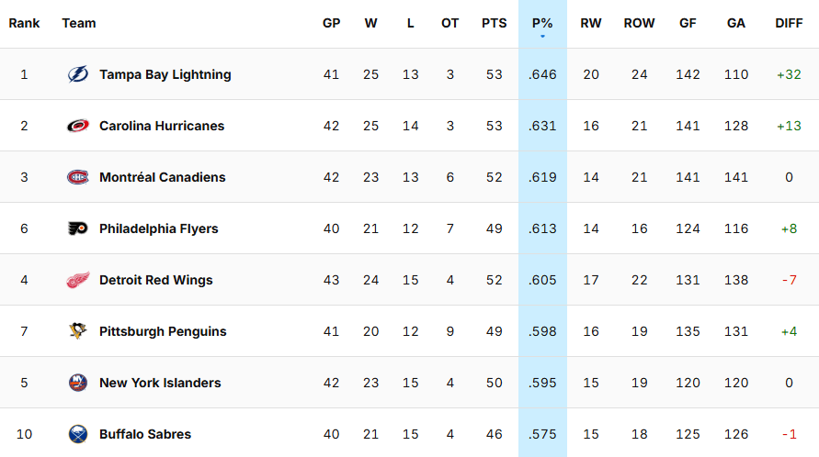Click the Philadelphia Flyers logo icon

pos(78,229)
